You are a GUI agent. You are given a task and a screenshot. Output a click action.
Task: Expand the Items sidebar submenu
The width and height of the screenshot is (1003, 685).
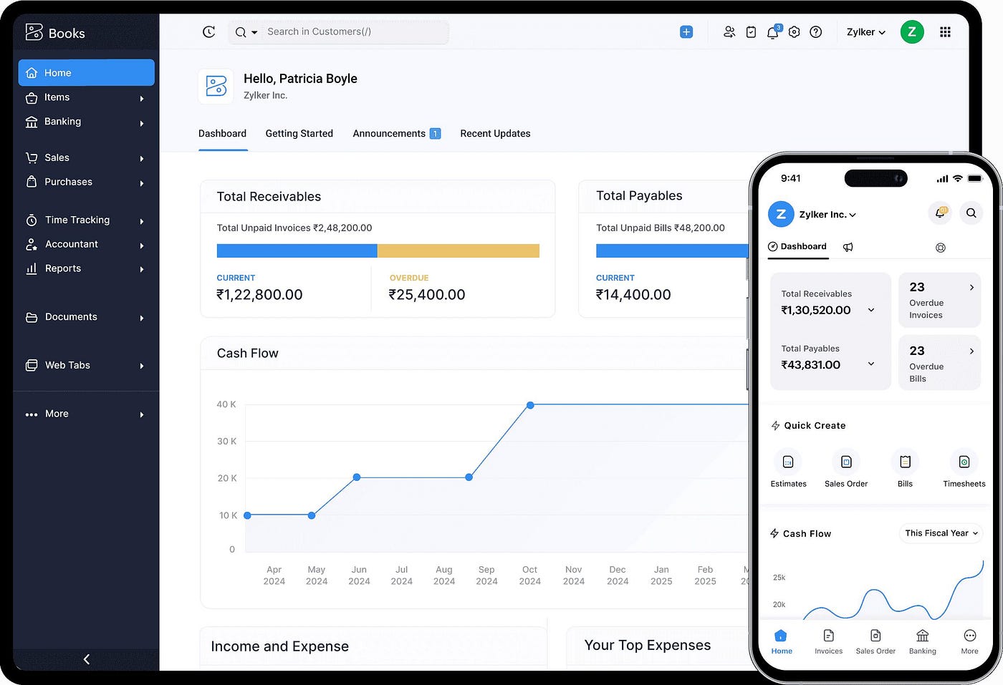[142, 98]
